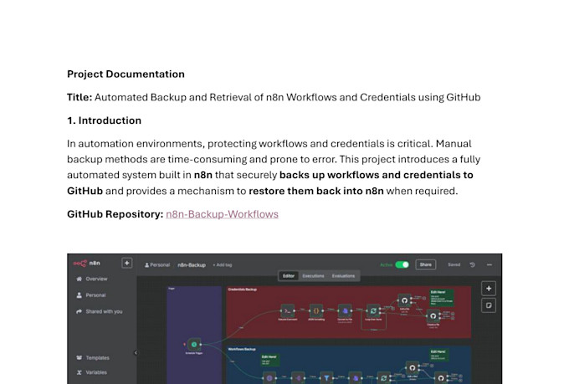
Task: Toggle the Active workflow switch
Action: (402, 264)
